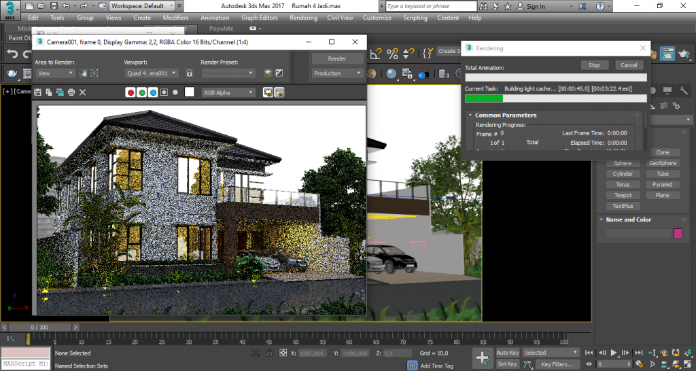Open the Production render mode dropdown

click(337, 73)
